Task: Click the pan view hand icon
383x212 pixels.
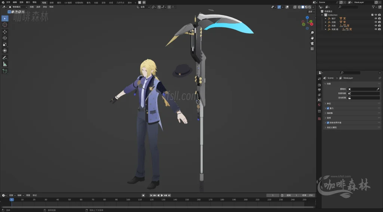Action: tap(312, 38)
